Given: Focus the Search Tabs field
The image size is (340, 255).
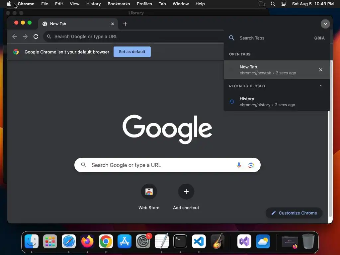Looking at the screenshot, I should click(x=277, y=38).
